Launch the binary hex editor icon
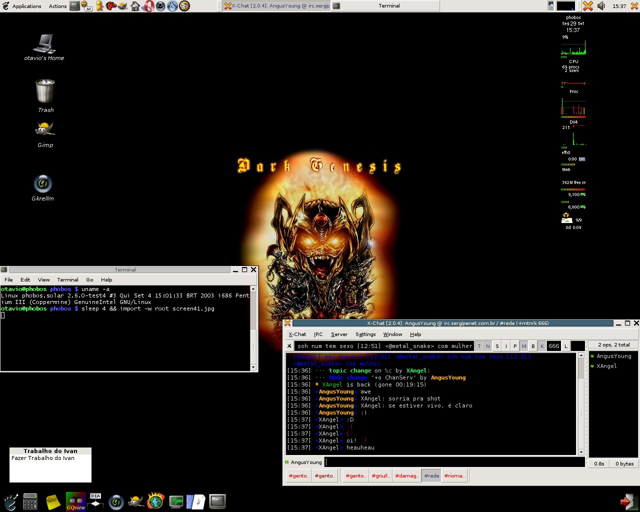Screen dimensions: 640x512 pos(195,501)
